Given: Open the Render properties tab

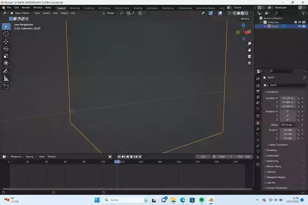Looking at the screenshot, I should pos(258,85).
